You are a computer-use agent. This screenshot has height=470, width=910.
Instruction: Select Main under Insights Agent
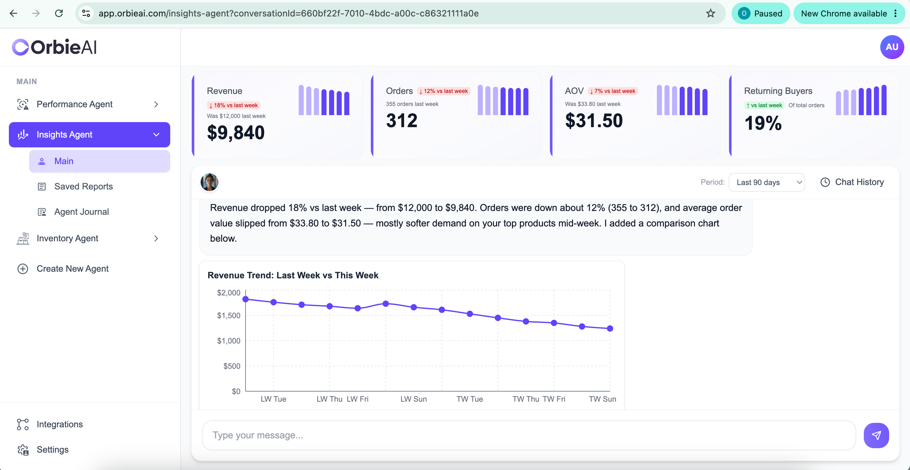[x=100, y=161]
